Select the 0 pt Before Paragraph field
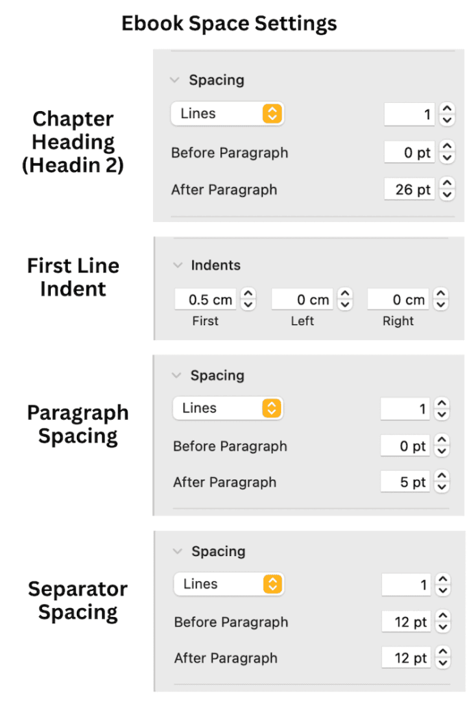The image size is (476, 702). tap(410, 152)
